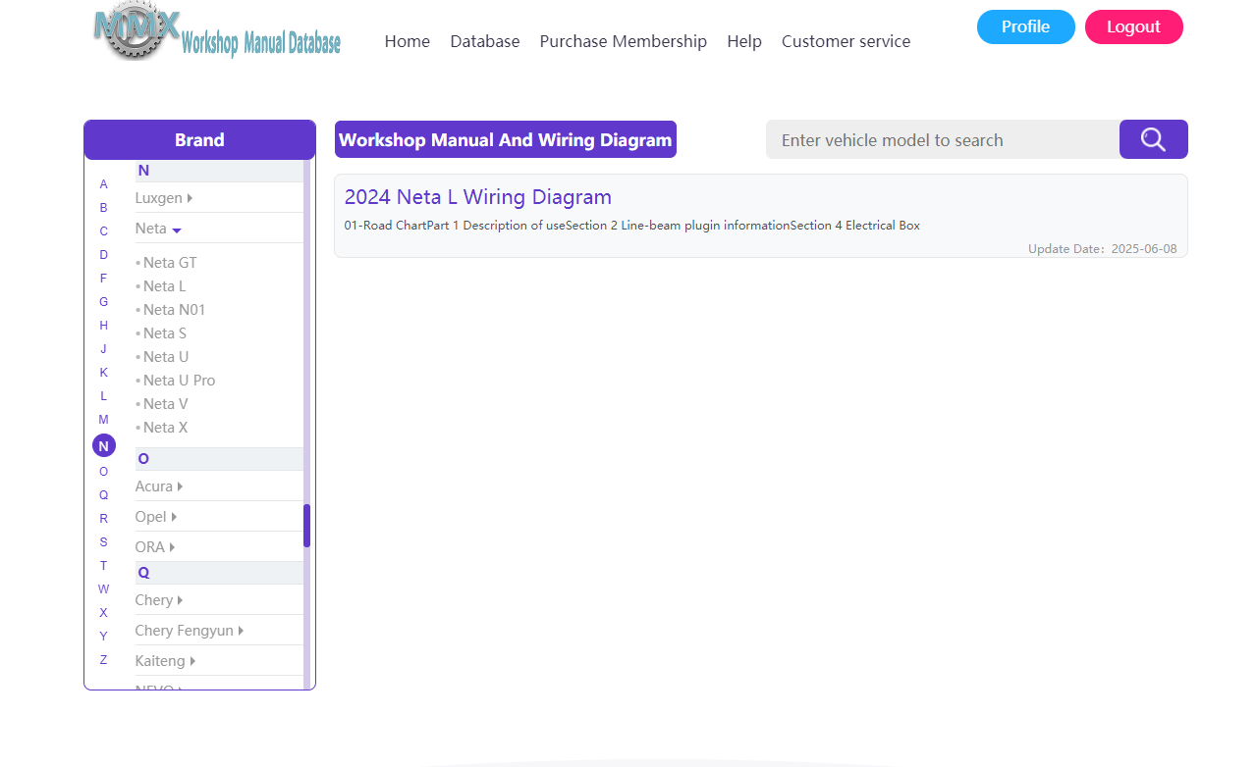Image resolution: width=1257 pixels, height=767 pixels.
Task: Click the 01-Road Chart description text
Action: (632, 226)
